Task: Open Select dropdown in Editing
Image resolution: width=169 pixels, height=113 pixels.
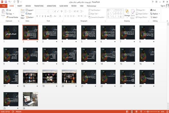Action: click(154, 17)
